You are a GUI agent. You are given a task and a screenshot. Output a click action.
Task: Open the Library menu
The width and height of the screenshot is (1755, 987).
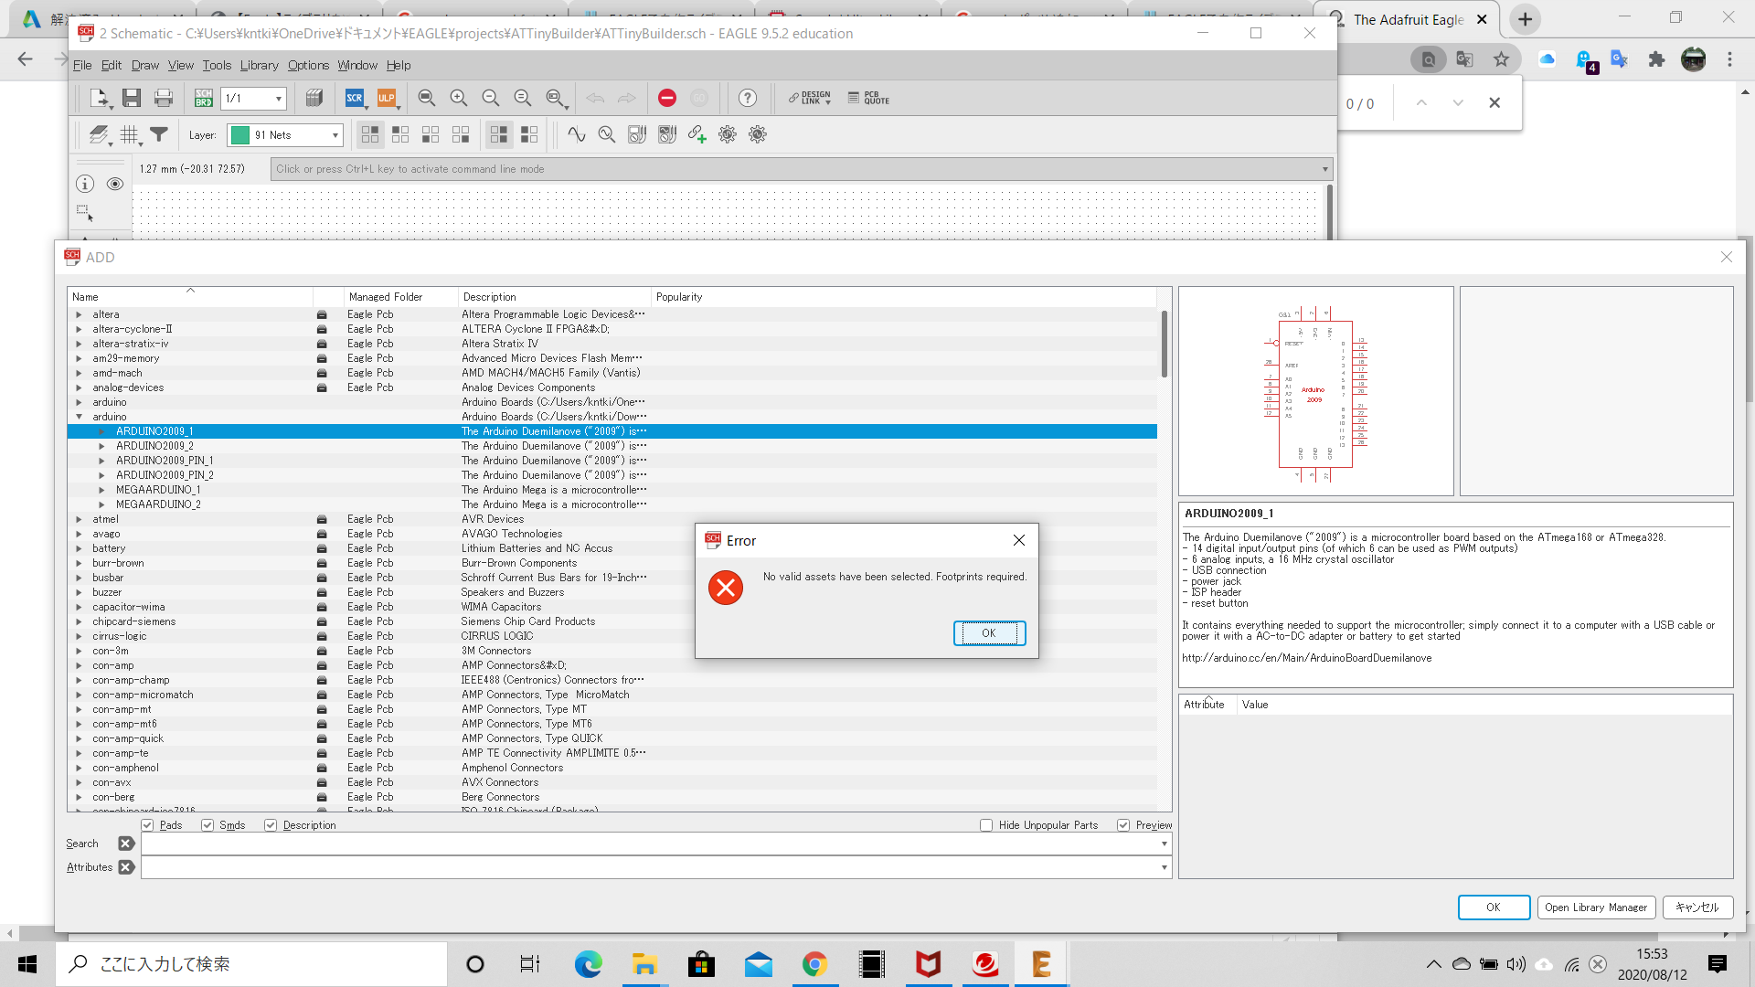tap(259, 65)
